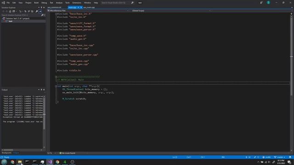
Task: Open Solution Explorer window options dropdown
Action: point(39,7)
